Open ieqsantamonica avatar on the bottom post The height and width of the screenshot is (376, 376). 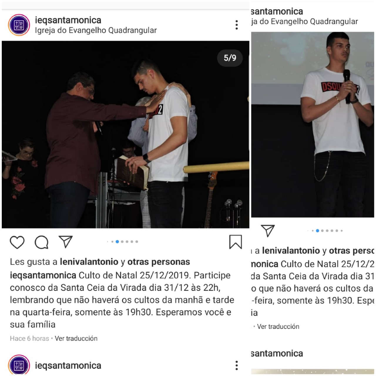click(x=19, y=366)
